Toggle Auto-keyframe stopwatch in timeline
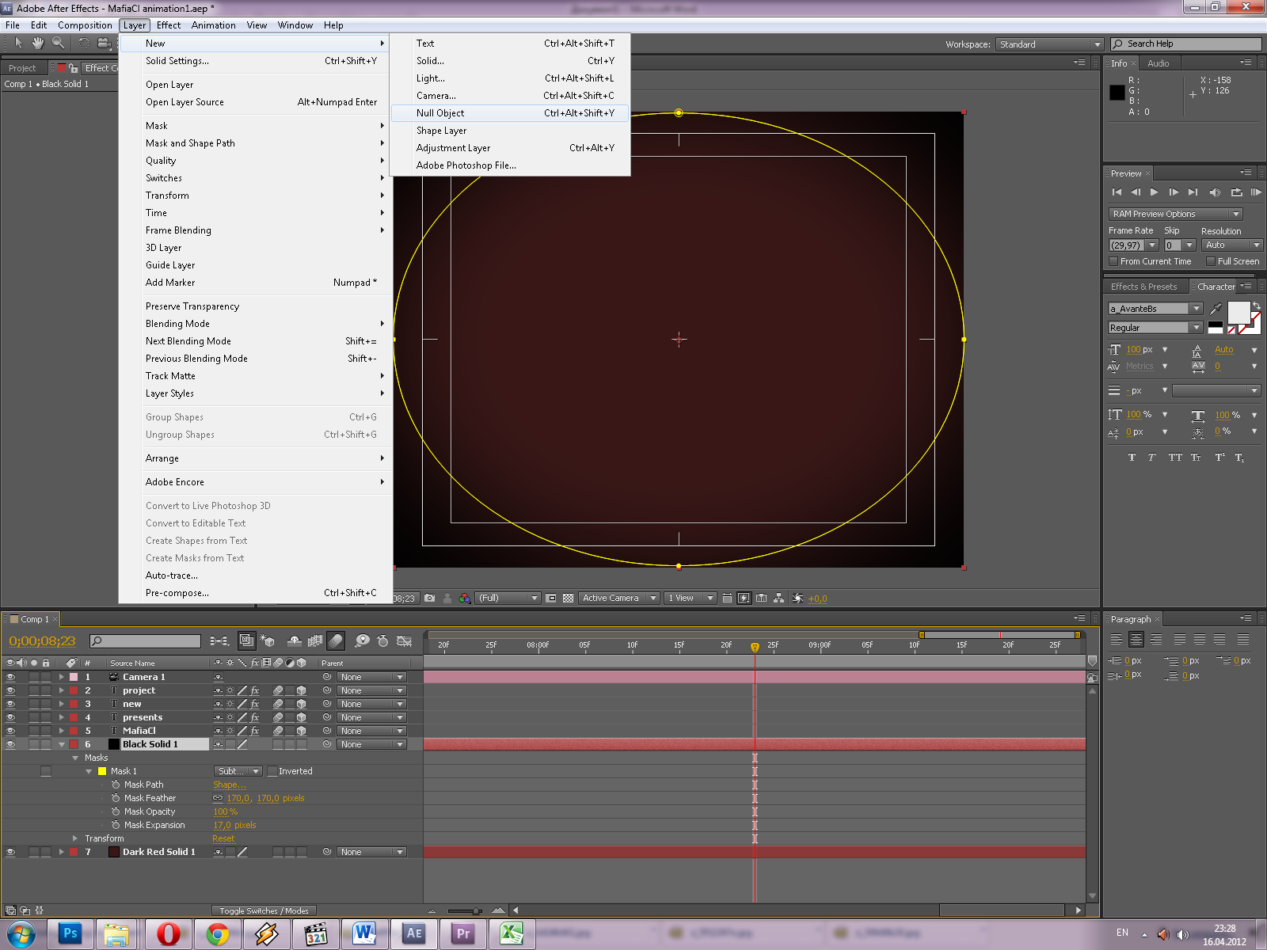Viewport: 1267px width, 950px height. 383,640
